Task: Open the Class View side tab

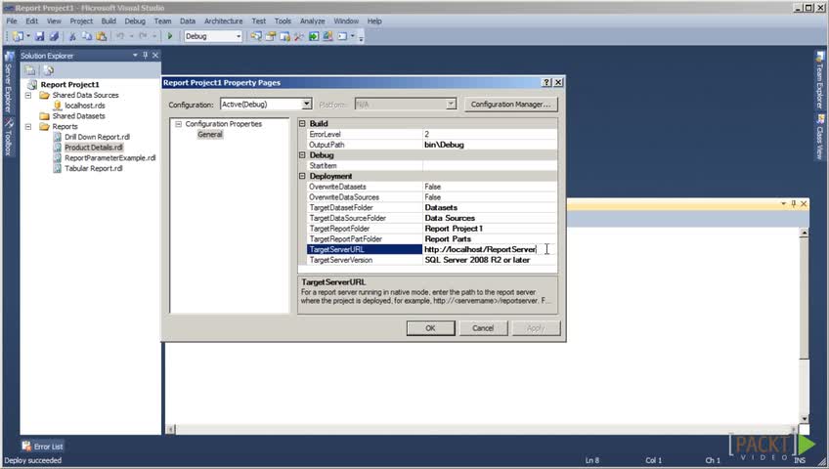Action: coord(820,138)
